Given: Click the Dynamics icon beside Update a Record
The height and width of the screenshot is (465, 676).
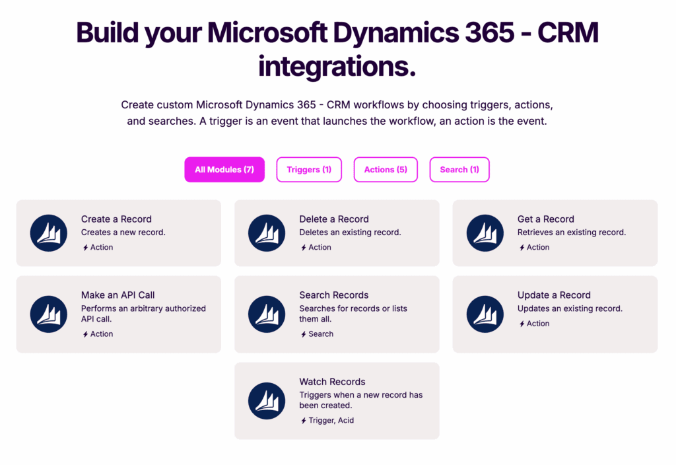Looking at the screenshot, I should [485, 314].
